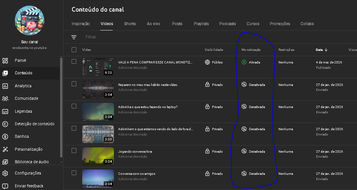Click Enviar feedback in sidebar
The width and height of the screenshot is (357, 190).
29,186
